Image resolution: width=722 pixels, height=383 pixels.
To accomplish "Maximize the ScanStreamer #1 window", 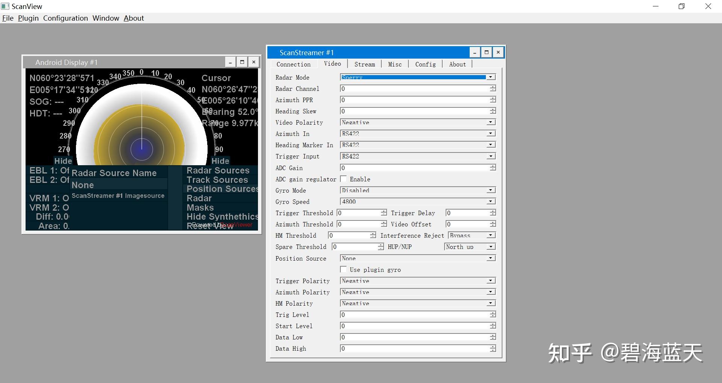I will pos(486,53).
